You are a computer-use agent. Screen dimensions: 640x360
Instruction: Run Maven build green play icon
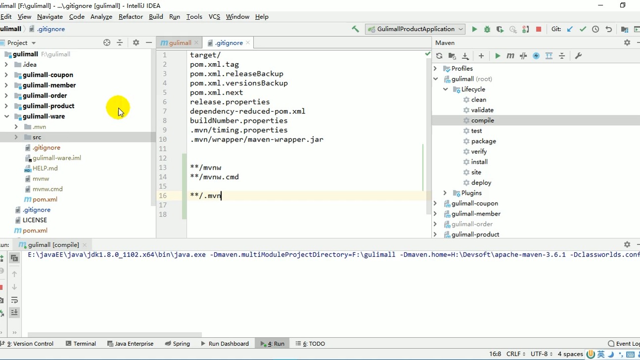498,56
